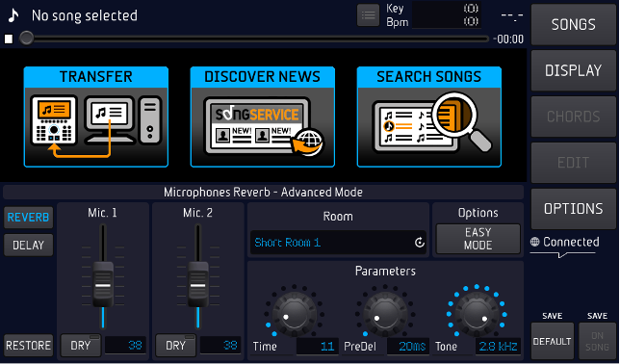Open the CHORDS menu
The height and width of the screenshot is (364, 620).
point(574,117)
